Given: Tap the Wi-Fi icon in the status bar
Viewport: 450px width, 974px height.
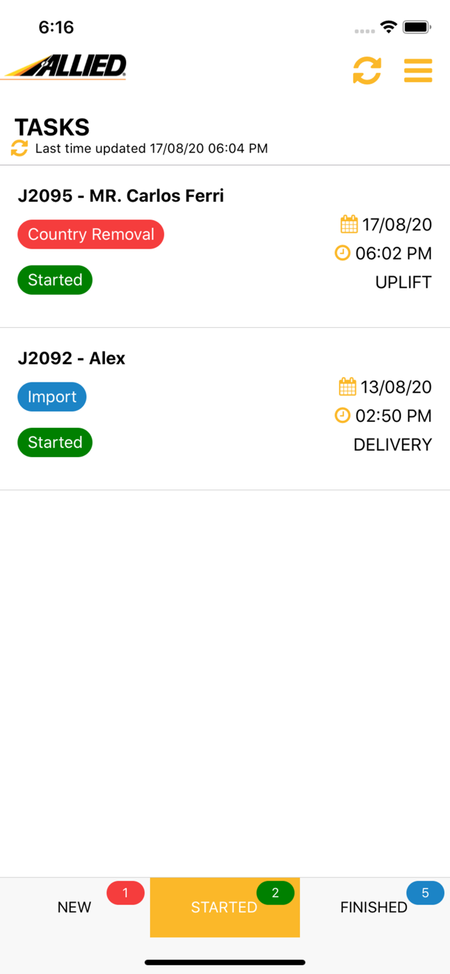Looking at the screenshot, I should [x=389, y=27].
